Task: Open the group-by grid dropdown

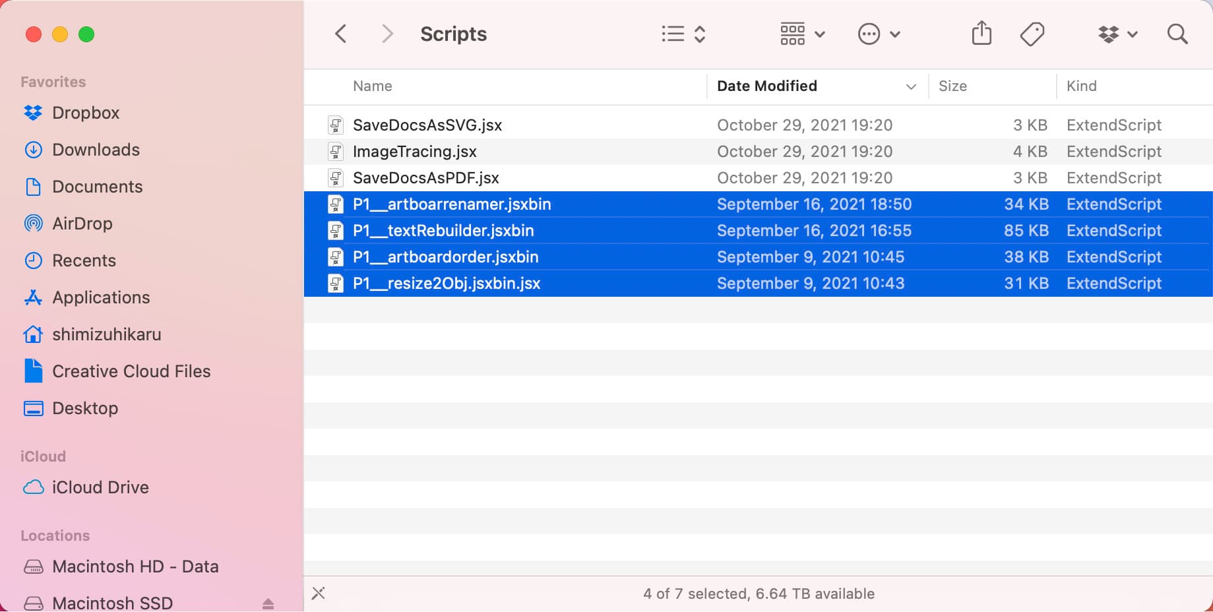Action: 801,34
